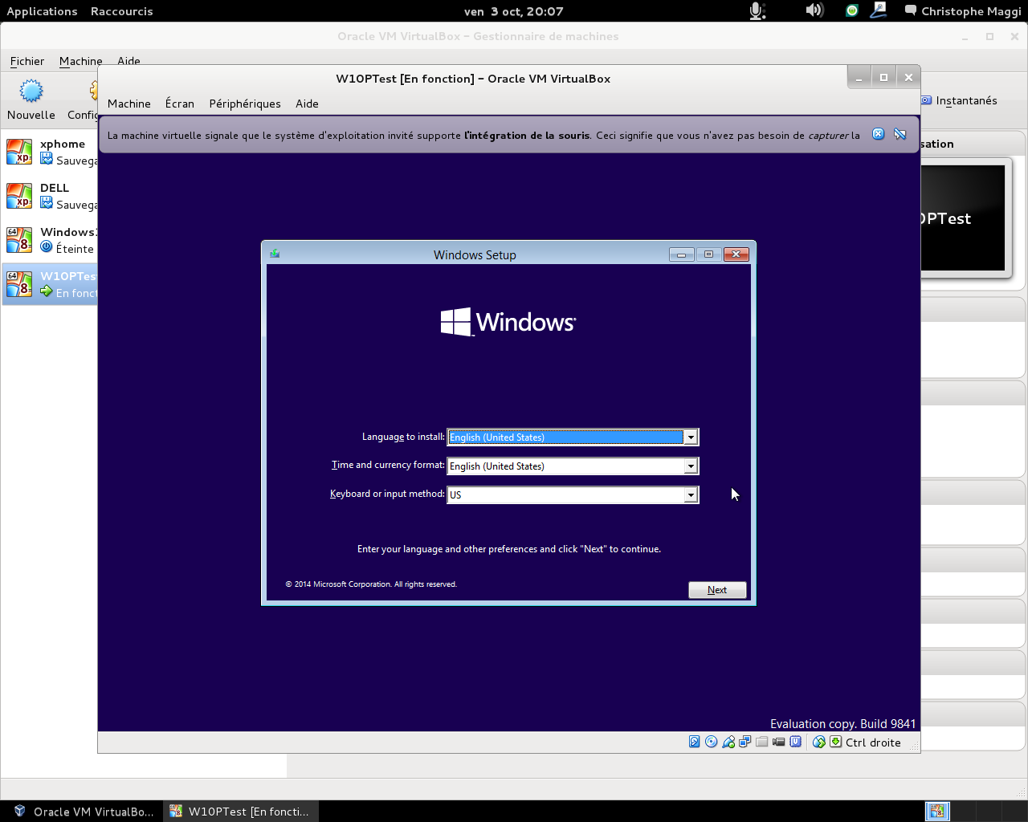Screen dimensions: 1028x822
Task: Select the Windows 8 powered-off VM entry
Action: coord(50,239)
